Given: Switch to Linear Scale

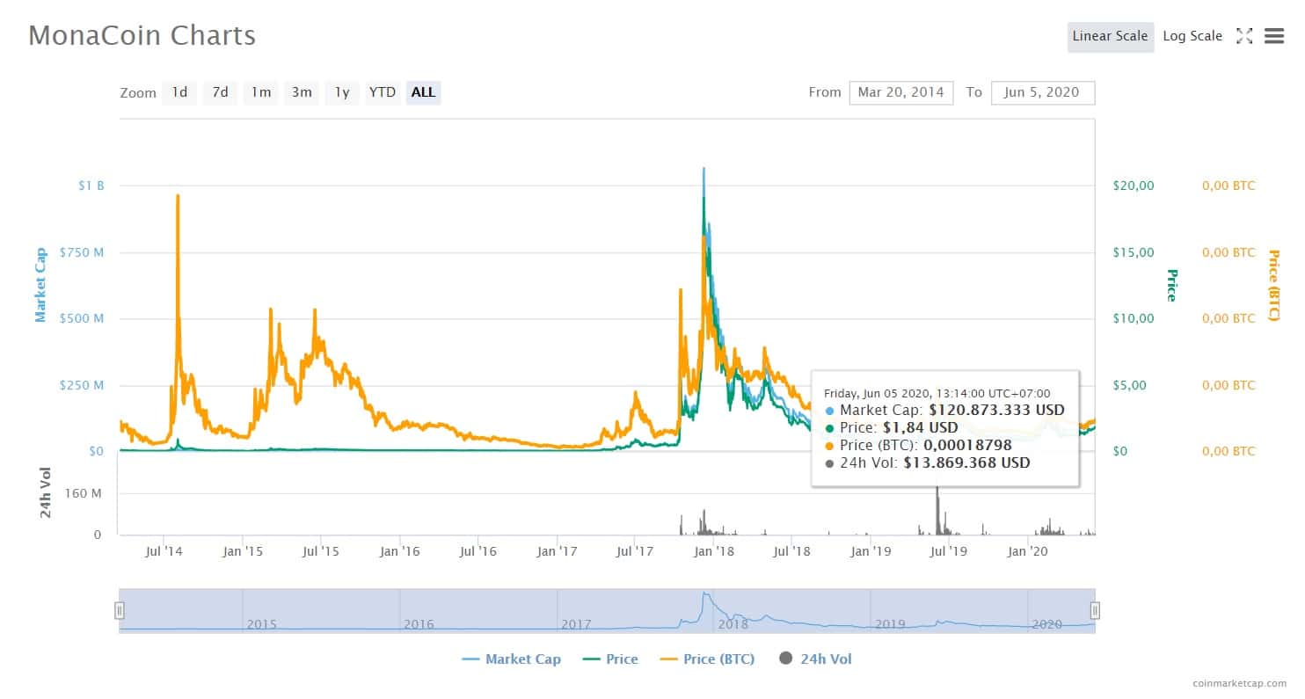Looking at the screenshot, I should tap(1110, 37).
